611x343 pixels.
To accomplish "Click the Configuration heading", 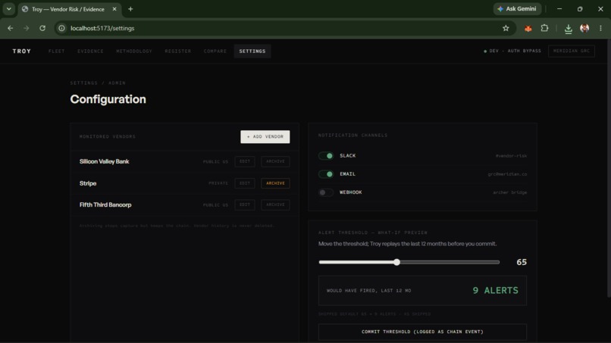I will point(108,99).
